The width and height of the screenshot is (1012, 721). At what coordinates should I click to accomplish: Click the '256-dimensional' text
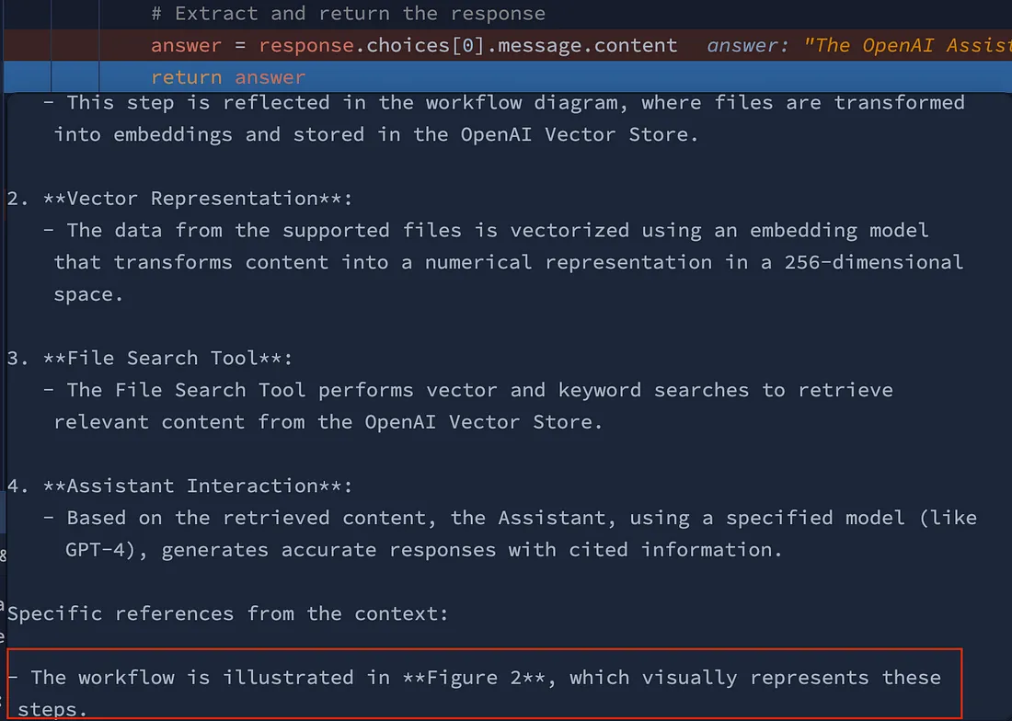(x=873, y=262)
